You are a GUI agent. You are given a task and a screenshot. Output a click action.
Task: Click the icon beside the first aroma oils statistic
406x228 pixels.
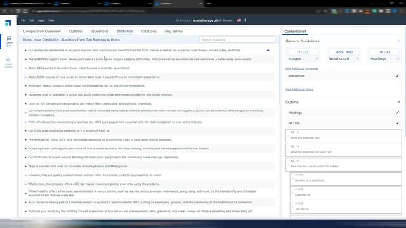tap(268, 51)
